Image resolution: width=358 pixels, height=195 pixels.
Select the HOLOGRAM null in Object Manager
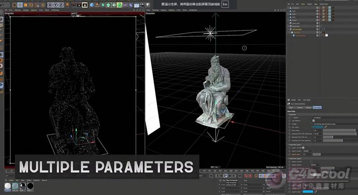(x=297, y=30)
